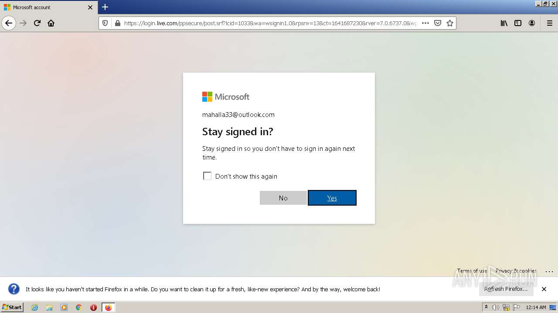Launch Internet Explorer from taskbar
Viewport: 558px width, 313px height.
(35, 307)
